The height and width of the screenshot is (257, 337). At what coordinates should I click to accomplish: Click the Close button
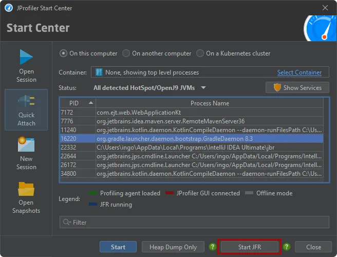tap(313, 247)
